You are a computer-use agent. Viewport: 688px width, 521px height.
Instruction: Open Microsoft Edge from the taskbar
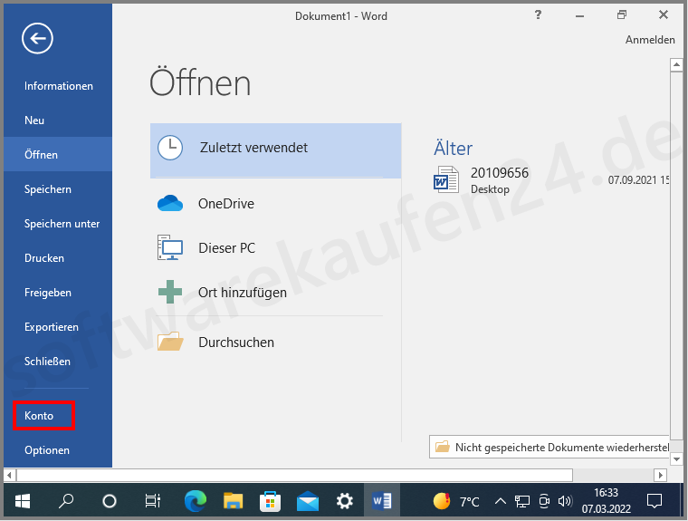195,500
